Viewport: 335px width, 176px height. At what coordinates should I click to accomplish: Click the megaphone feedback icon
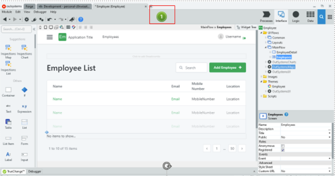[x=72, y=19]
